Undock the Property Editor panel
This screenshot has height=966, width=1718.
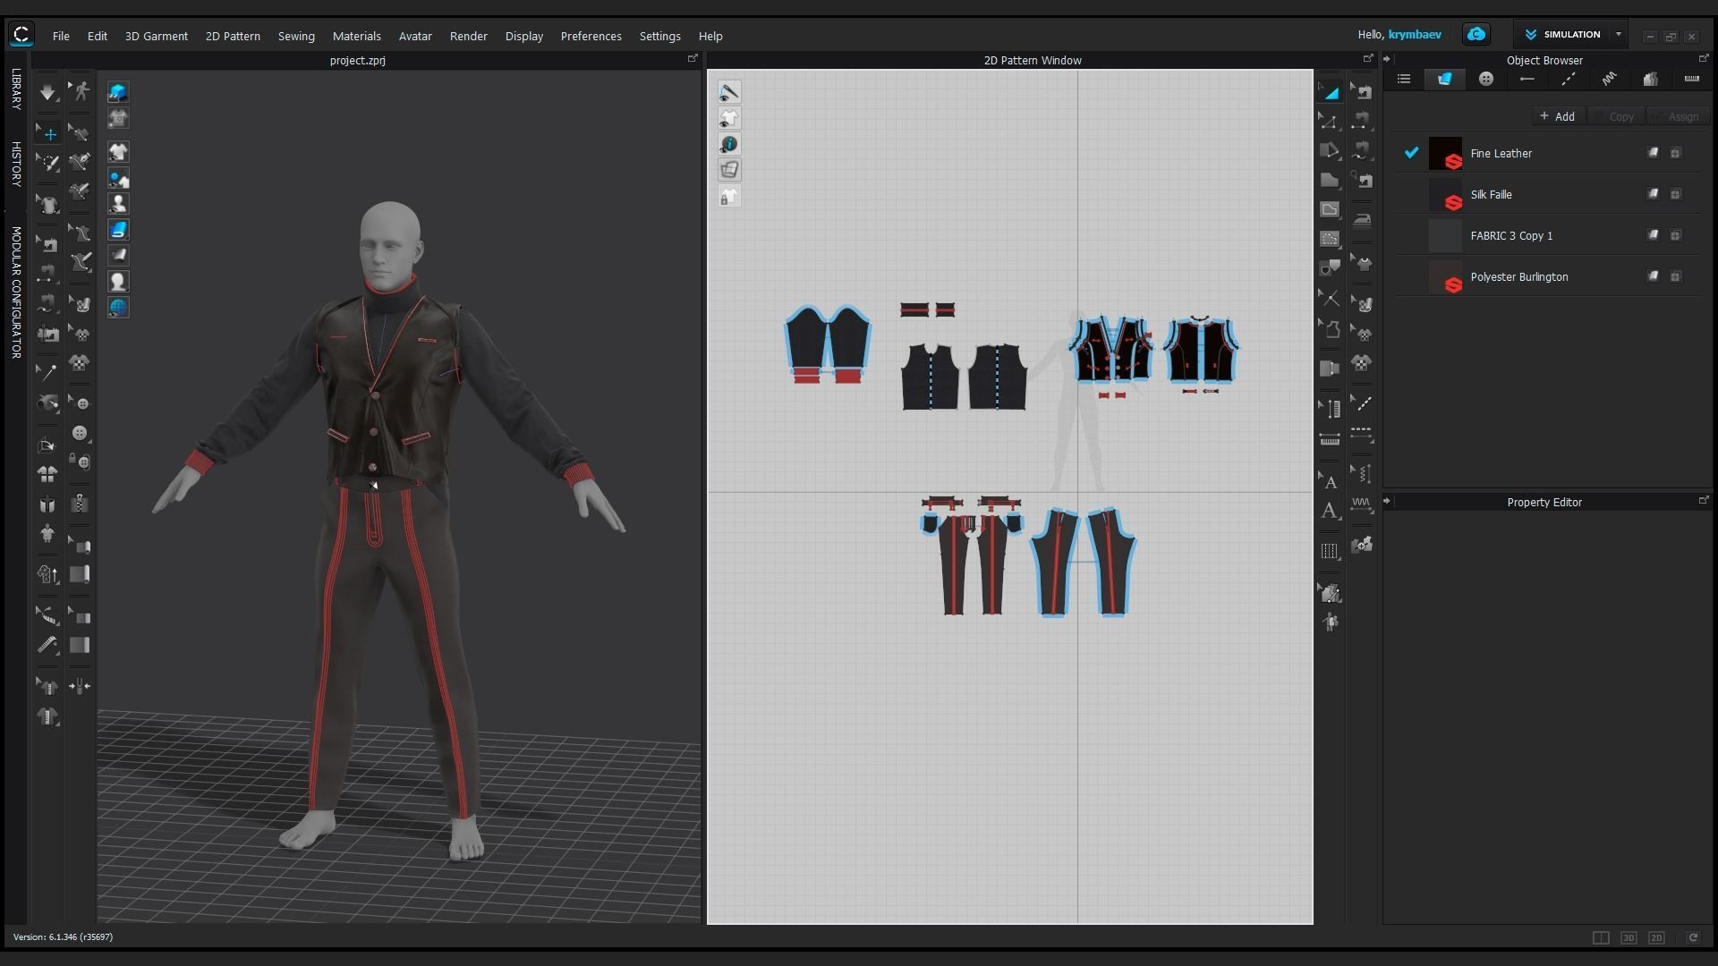[1703, 501]
